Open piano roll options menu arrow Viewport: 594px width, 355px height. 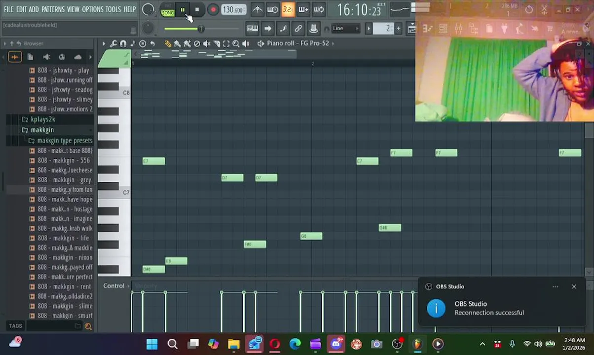click(104, 43)
